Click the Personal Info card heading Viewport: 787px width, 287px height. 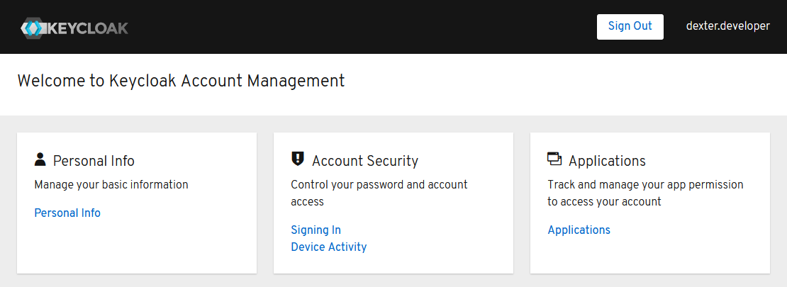[94, 161]
